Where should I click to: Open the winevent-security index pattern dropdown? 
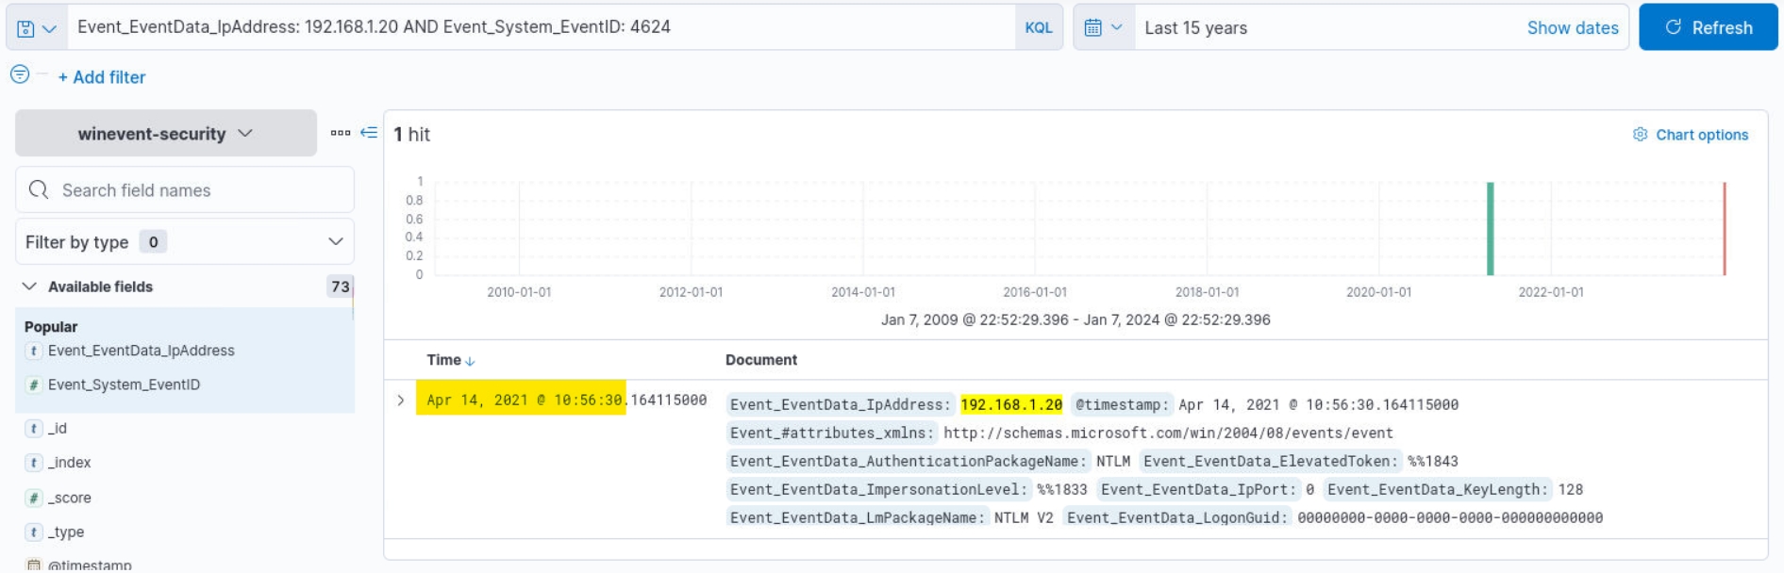coord(166,134)
